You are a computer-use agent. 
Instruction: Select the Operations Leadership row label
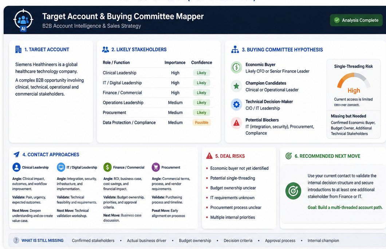click(123, 103)
